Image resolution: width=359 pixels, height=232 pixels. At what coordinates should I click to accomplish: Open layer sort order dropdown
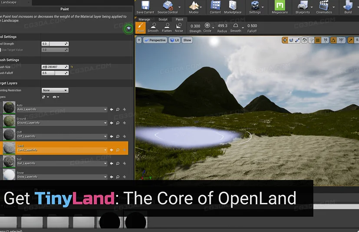pyautogui.click(x=45, y=97)
